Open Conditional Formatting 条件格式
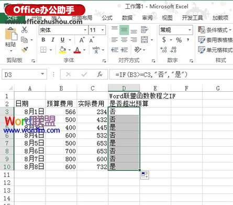Image resolution: width=233 pixels, height=205 pixels. (215, 30)
